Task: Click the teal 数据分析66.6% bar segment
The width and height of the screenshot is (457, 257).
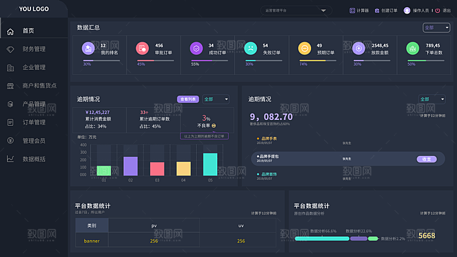Action: pyautogui.click(x=322, y=239)
